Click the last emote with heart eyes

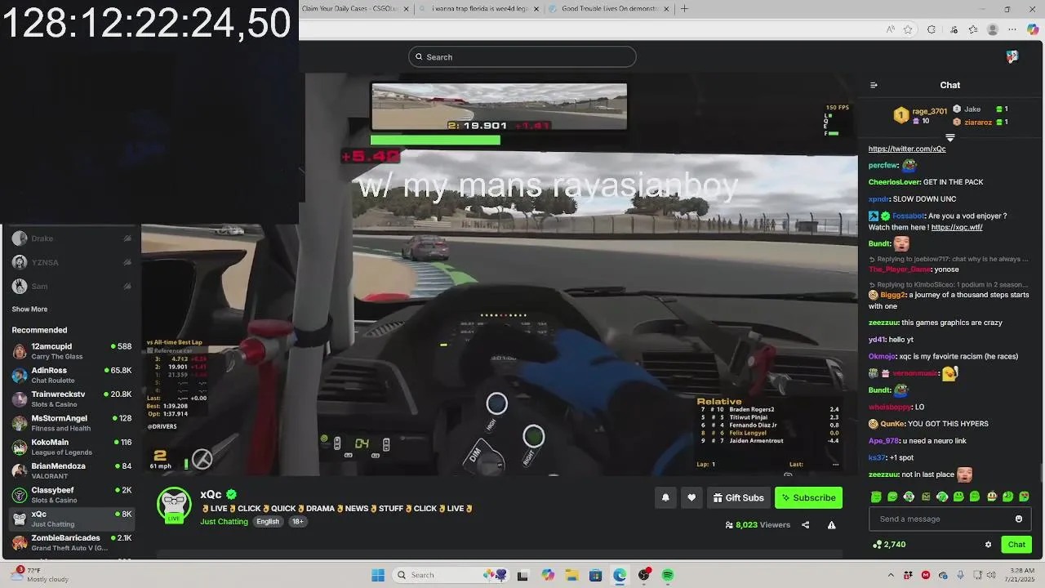(x=1025, y=497)
